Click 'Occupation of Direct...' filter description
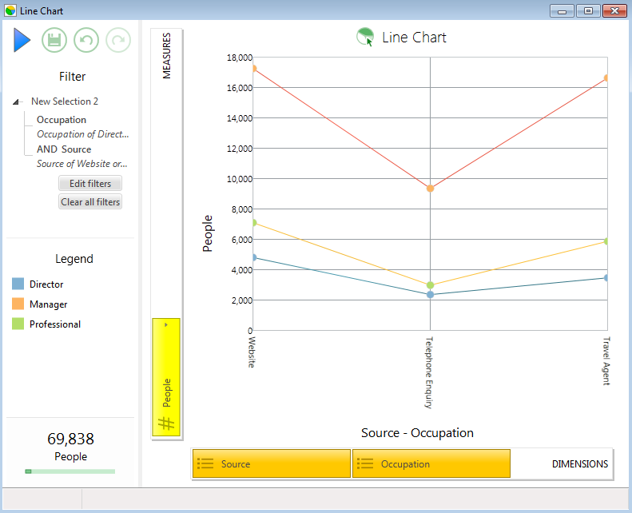Image resolution: width=632 pixels, height=513 pixels. pos(82,134)
